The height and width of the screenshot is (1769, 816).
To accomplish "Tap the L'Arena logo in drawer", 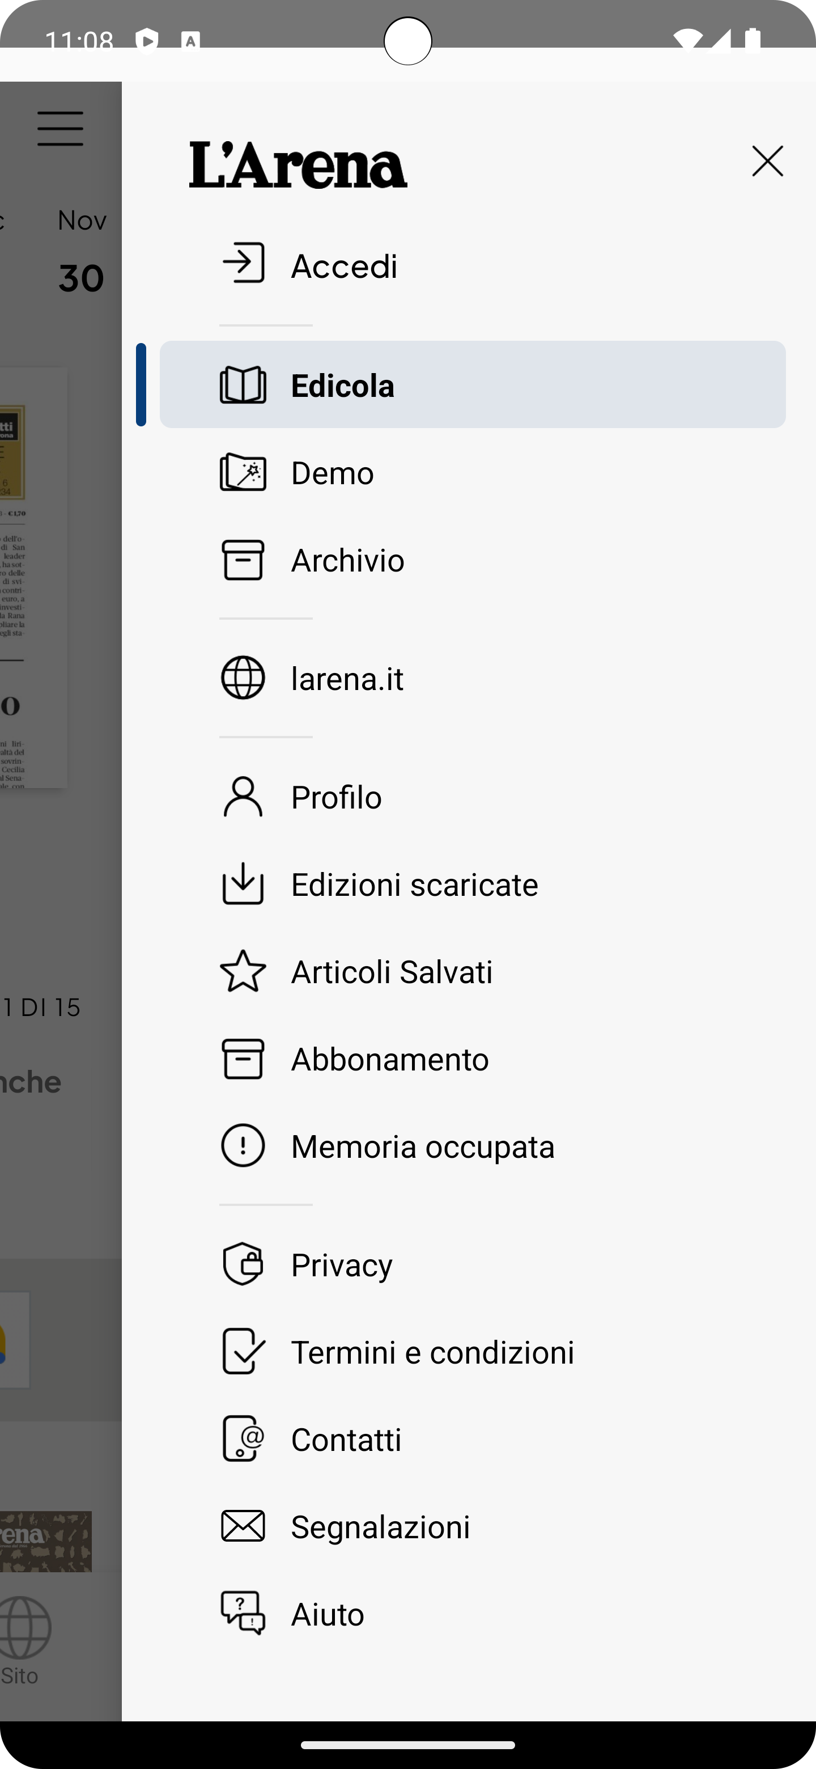I will [x=298, y=165].
